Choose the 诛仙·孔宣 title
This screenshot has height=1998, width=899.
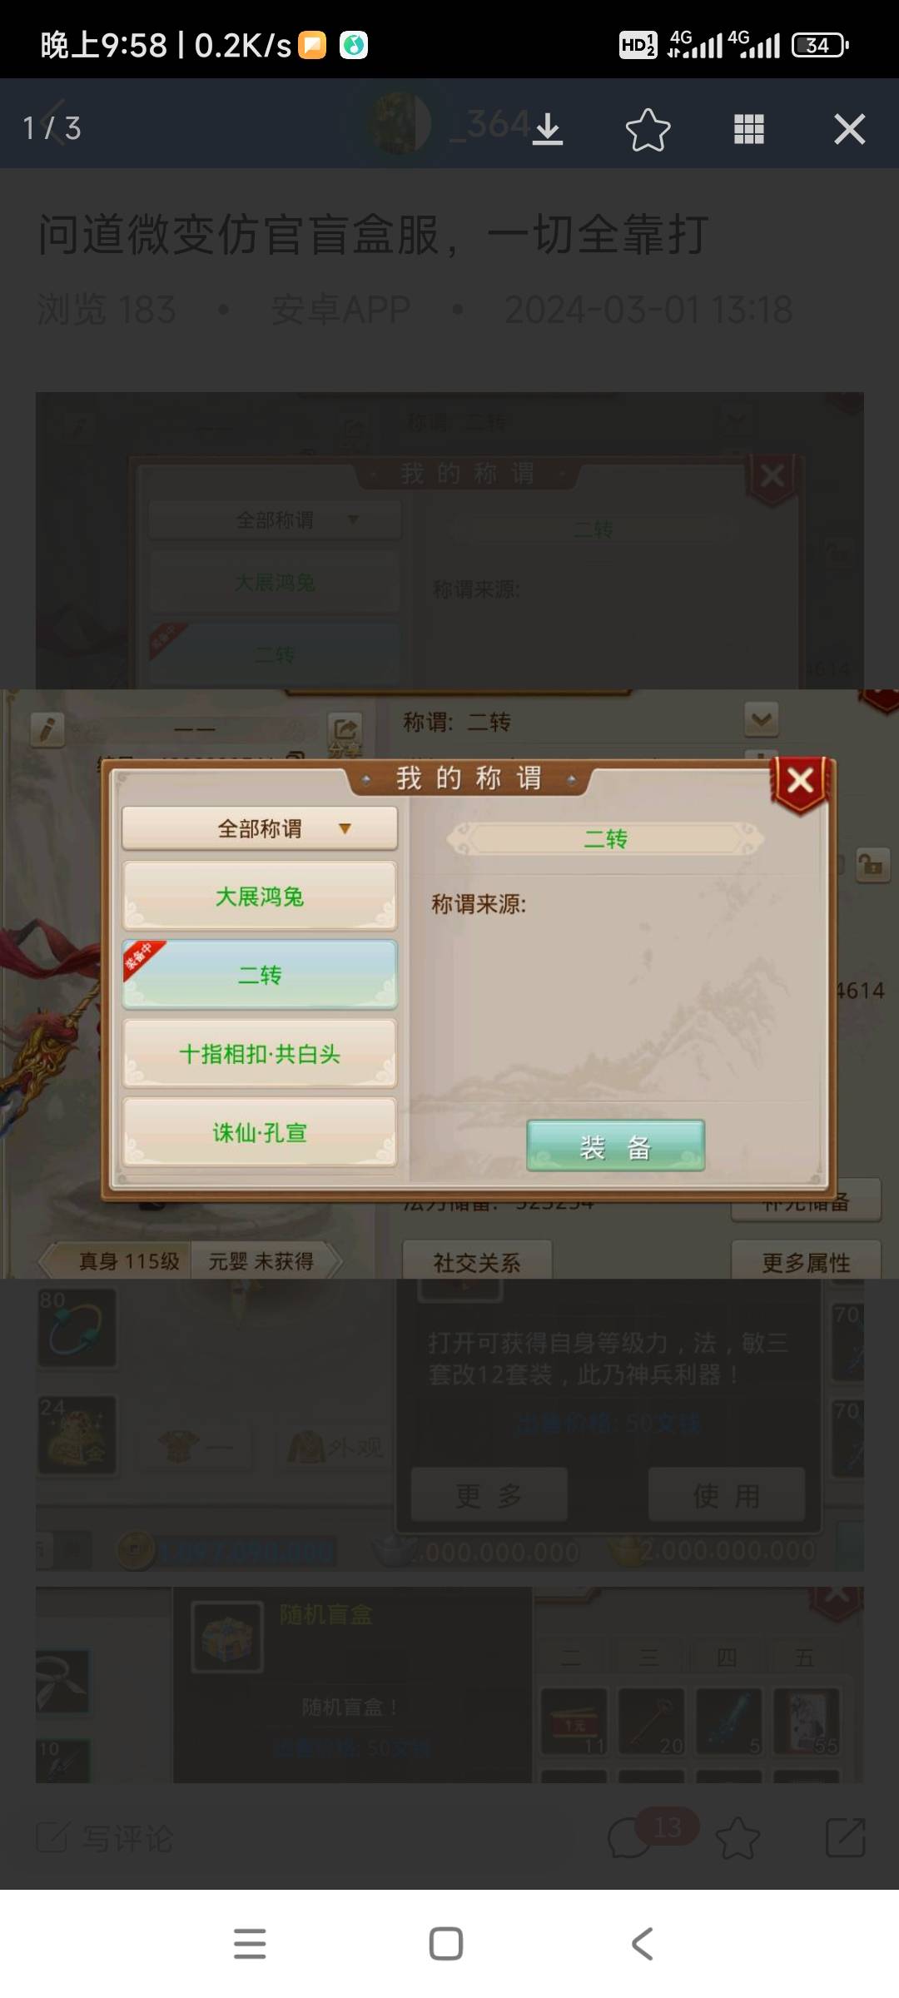point(260,1132)
